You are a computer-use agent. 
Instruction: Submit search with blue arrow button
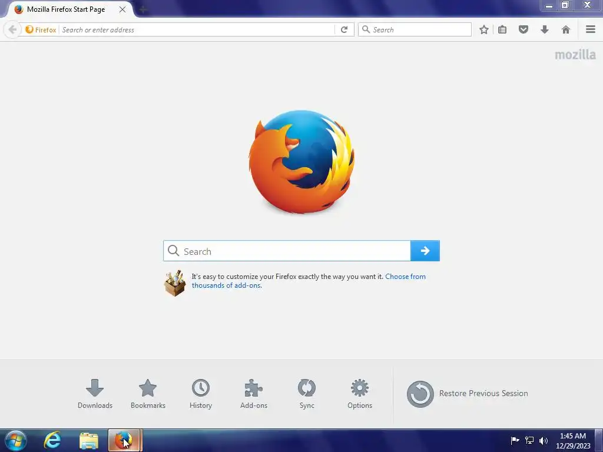pos(425,251)
